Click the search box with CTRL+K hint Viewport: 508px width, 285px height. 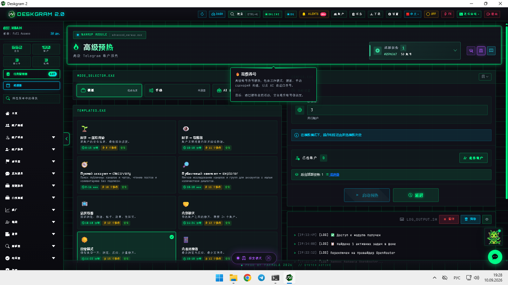[x=244, y=14]
